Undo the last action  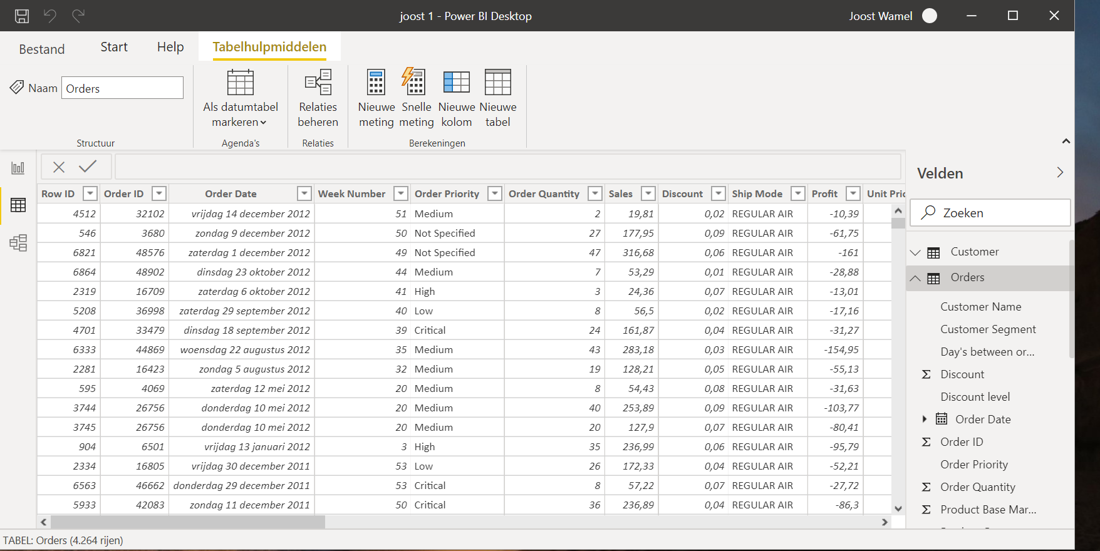[50, 16]
